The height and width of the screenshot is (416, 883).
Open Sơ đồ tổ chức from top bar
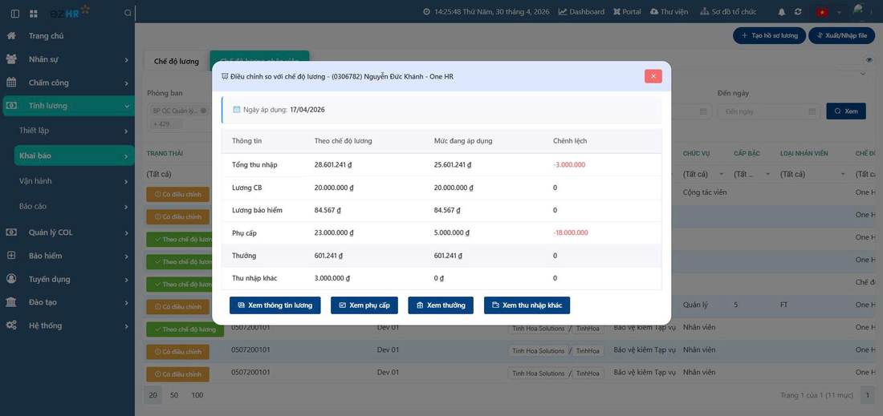(x=728, y=12)
